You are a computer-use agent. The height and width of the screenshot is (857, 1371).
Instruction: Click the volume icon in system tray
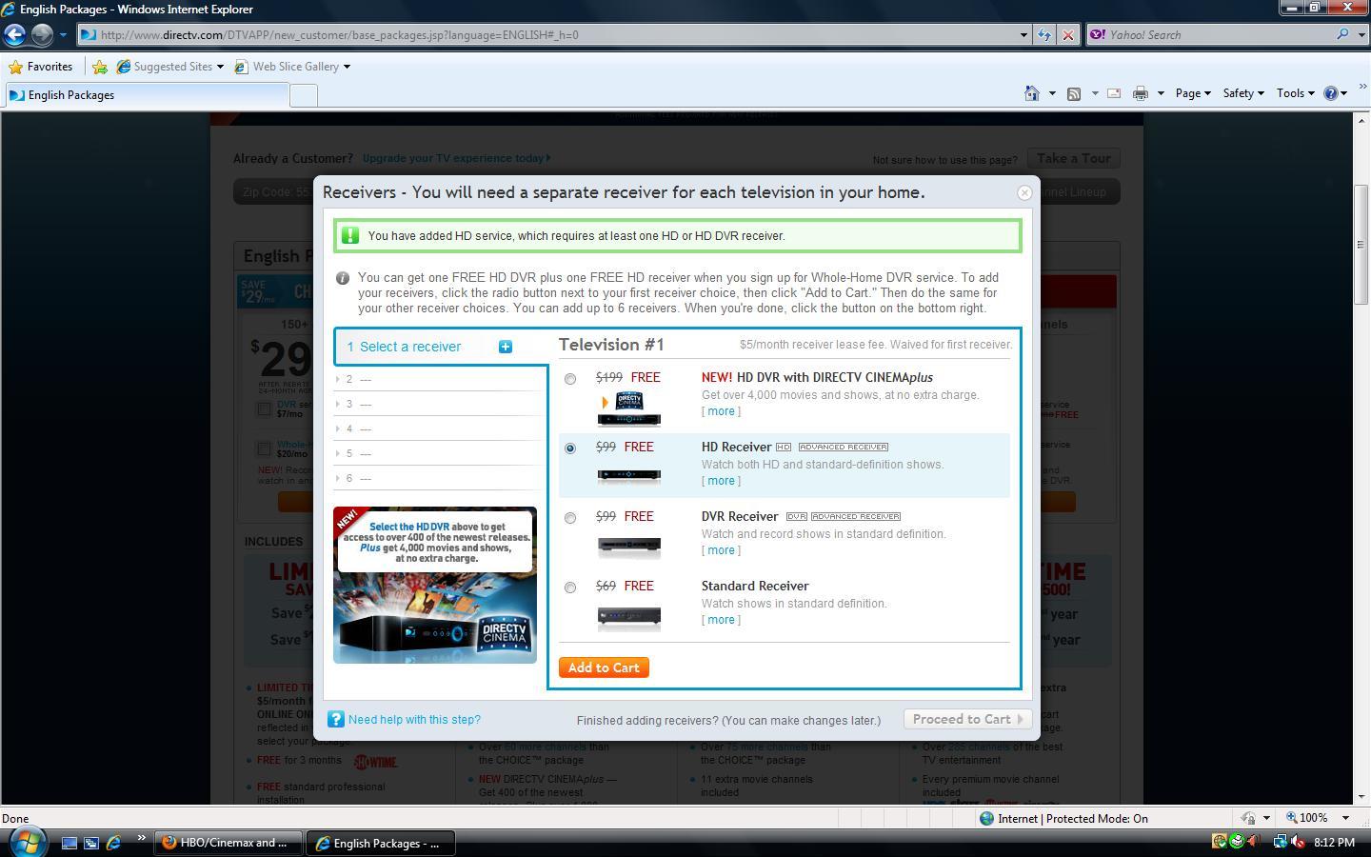click(1297, 842)
